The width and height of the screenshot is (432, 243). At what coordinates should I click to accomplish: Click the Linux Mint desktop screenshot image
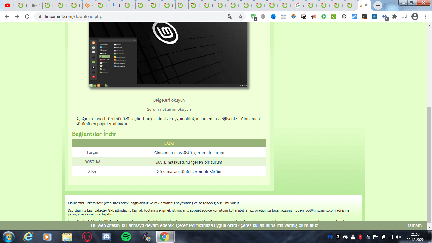click(x=168, y=55)
